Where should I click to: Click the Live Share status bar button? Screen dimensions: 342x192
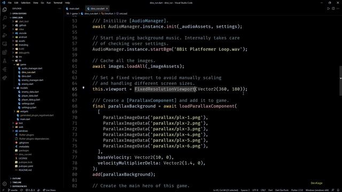click(x=49, y=190)
